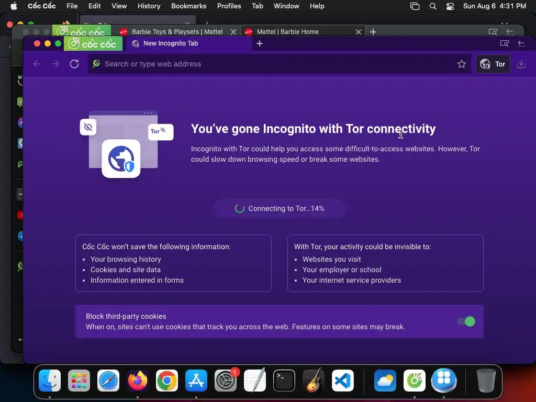Go forward in the incognito window
This screenshot has height=402, width=536.
(55, 64)
